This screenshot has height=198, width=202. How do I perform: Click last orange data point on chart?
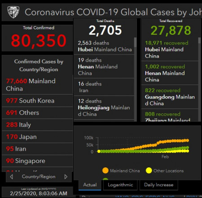(x=187, y=140)
